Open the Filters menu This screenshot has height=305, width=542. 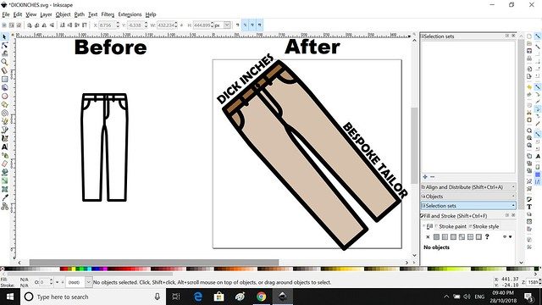pyautogui.click(x=108, y=14)
